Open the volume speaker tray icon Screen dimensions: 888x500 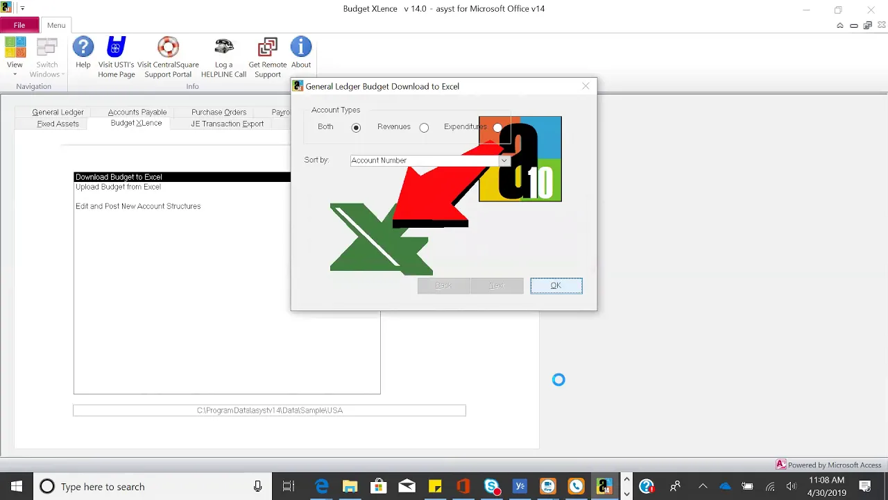792,486
